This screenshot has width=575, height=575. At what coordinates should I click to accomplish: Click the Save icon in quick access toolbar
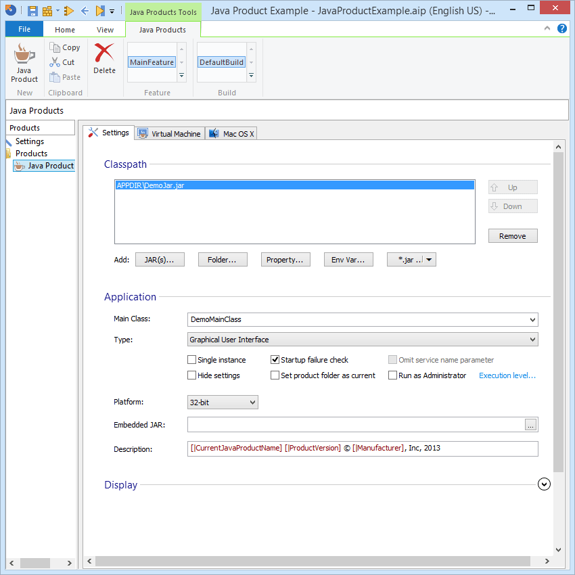32,11
